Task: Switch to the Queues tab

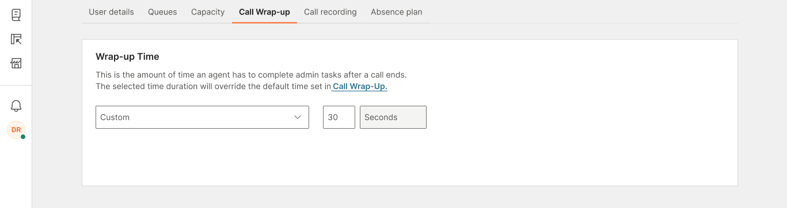Action: pos(162,11)
